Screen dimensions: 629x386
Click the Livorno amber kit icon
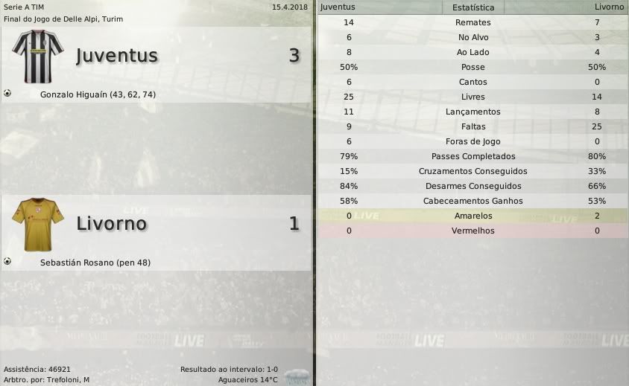pyautogui.click(x=37, y=222)
